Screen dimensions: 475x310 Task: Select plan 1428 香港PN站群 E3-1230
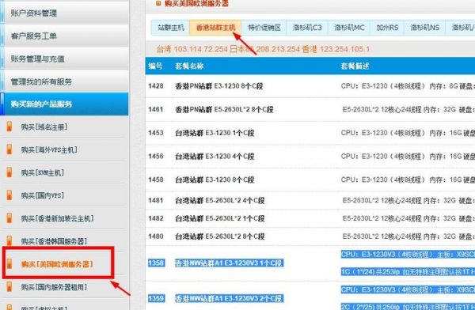310,86
